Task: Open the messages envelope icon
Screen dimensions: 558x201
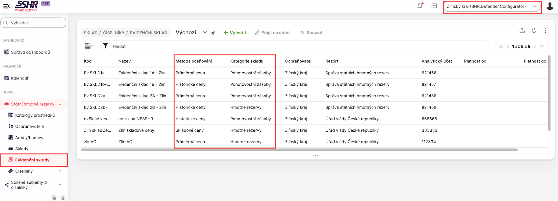Action: point(434,6)
